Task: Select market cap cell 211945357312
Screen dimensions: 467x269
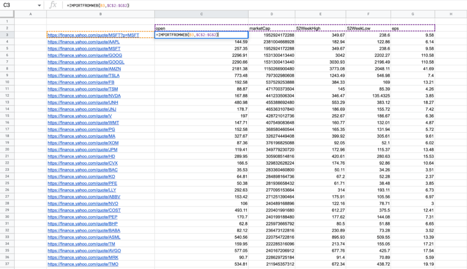Action: click(x=272, y=264)
